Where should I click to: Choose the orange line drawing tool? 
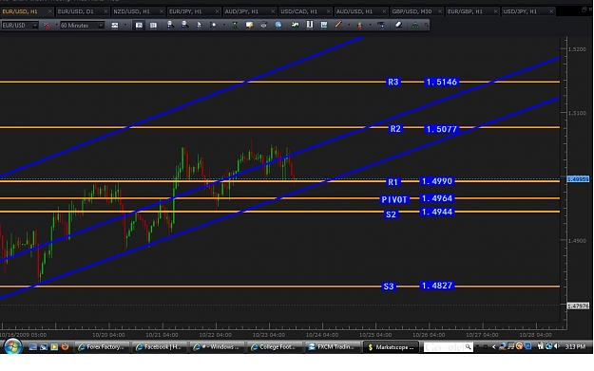click(338, 25)
